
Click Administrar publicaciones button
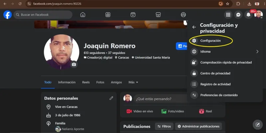pyautogui.click(x=199, y=126)
